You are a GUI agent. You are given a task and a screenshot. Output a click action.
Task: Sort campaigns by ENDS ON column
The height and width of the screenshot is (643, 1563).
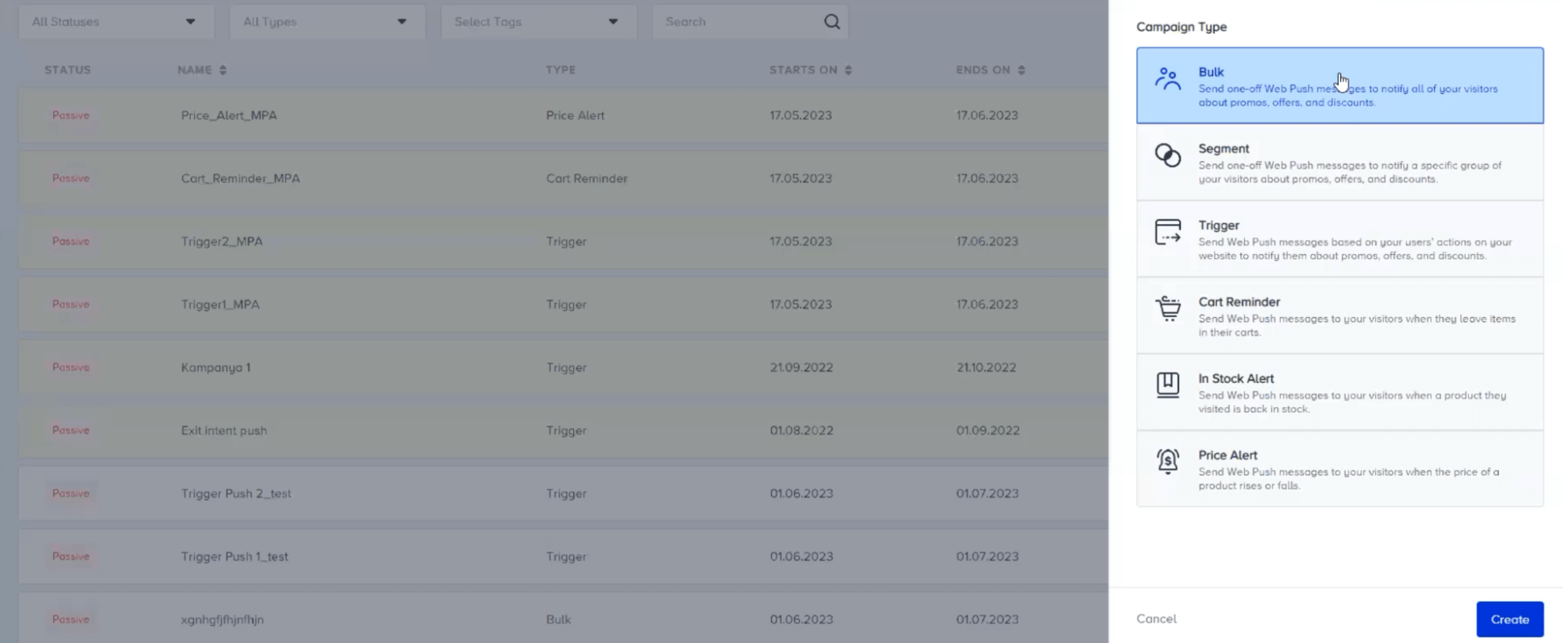point(1020,70)
